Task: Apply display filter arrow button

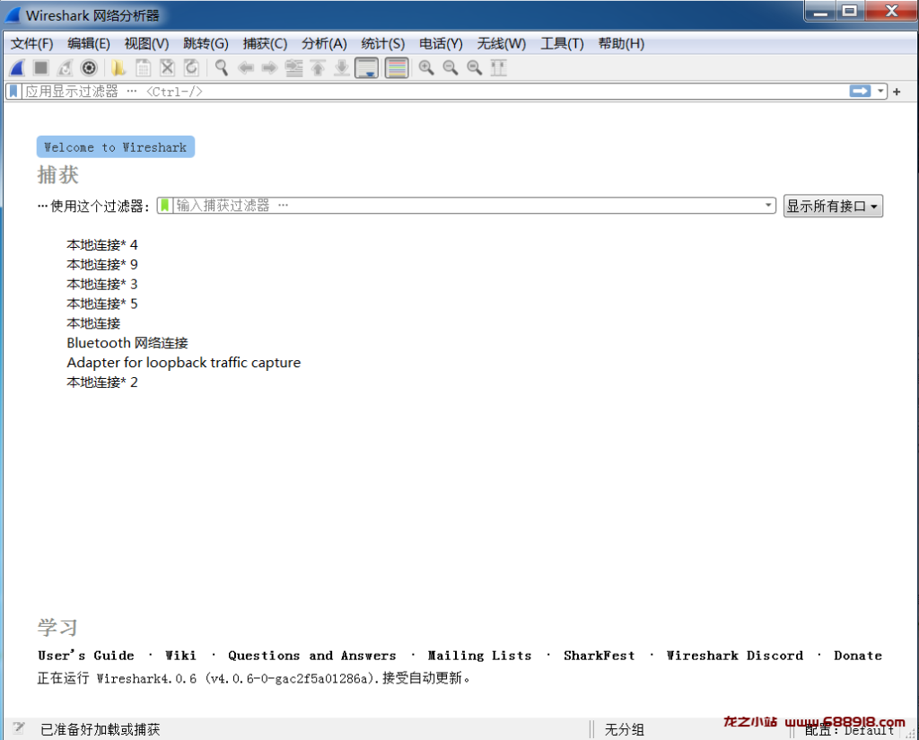Action: (860, 92)
